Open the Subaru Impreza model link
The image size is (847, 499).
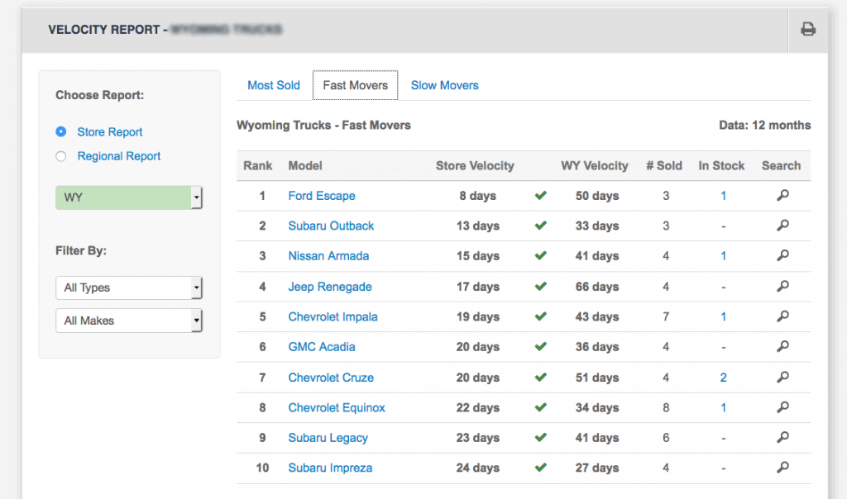click(330, 468)
